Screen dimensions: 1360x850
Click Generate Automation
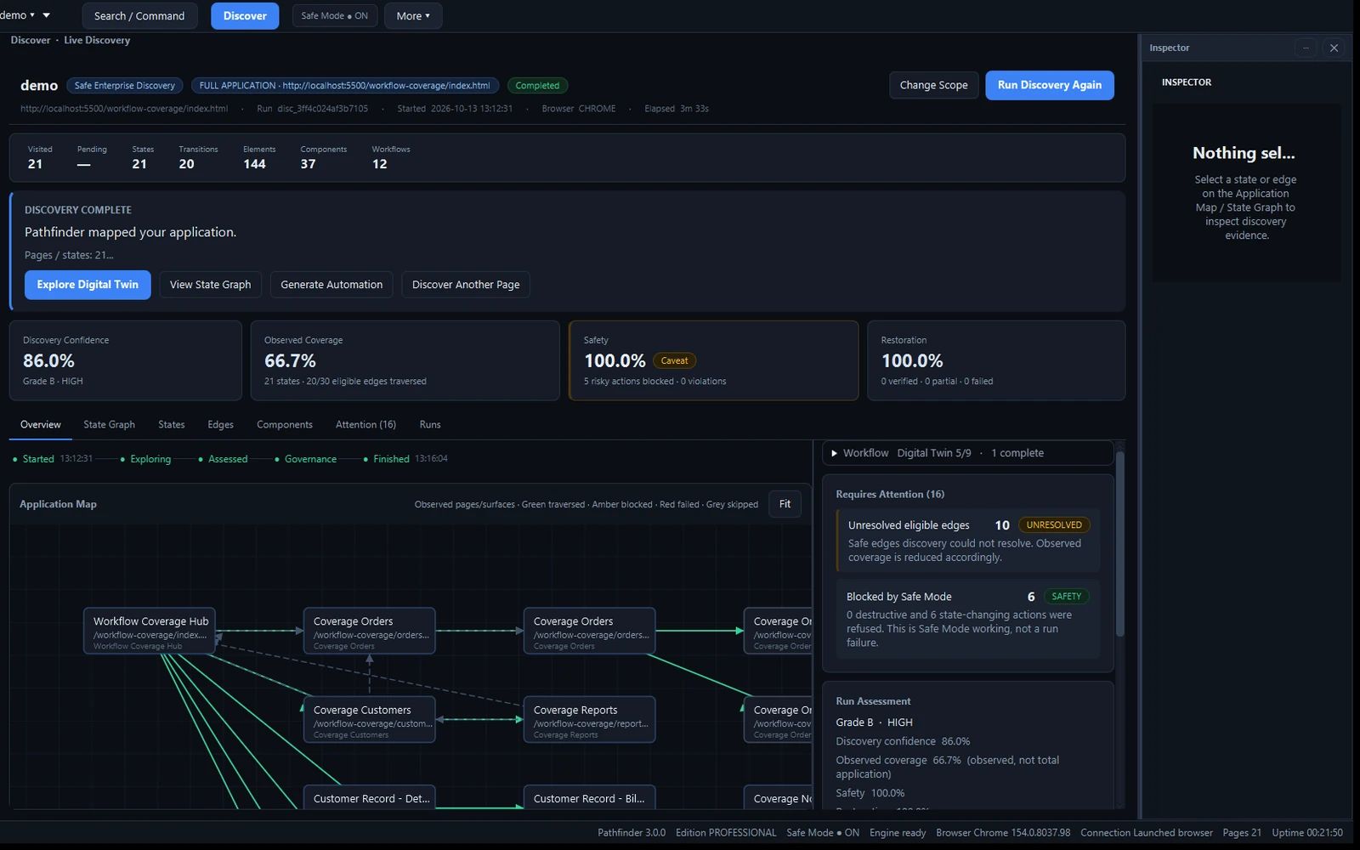[x=331, y=285]
